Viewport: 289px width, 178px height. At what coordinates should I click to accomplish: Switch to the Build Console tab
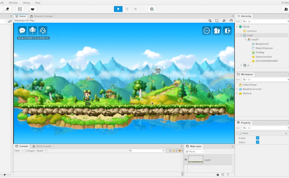[x=42, y=146]
